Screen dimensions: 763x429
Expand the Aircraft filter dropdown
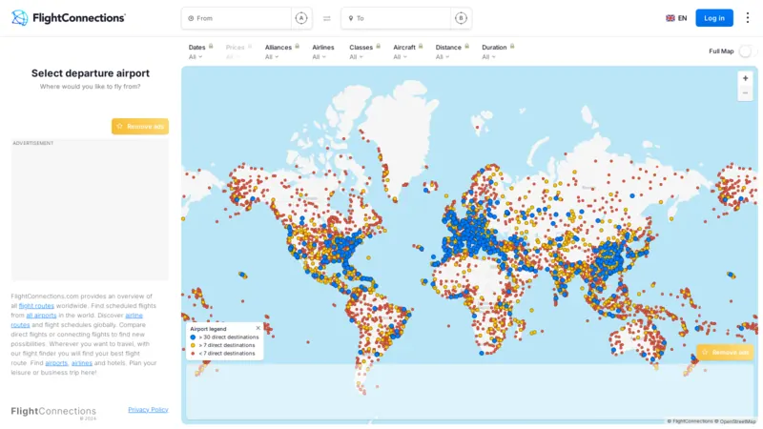[400, 57]
